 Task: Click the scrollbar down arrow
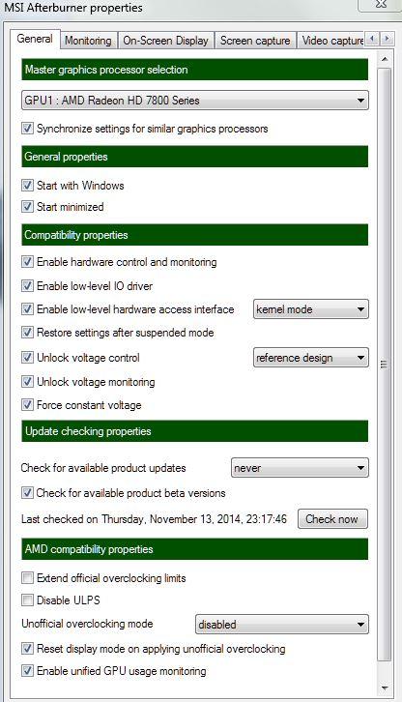click(x=384, y=688)
